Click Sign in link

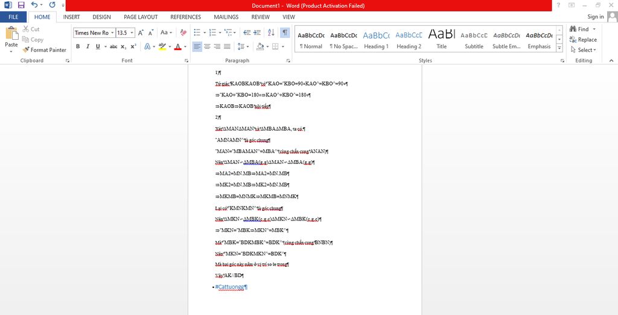coord(596,17)
